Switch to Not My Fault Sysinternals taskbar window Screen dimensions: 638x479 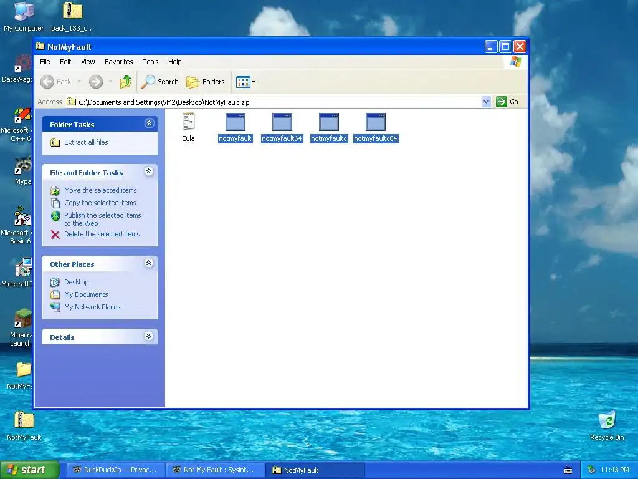(x=215, y=470)
